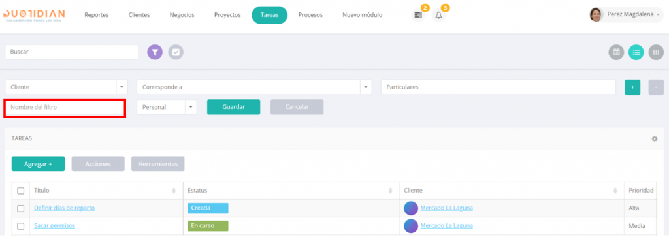Switch to calendar view

tap(616, 52)
